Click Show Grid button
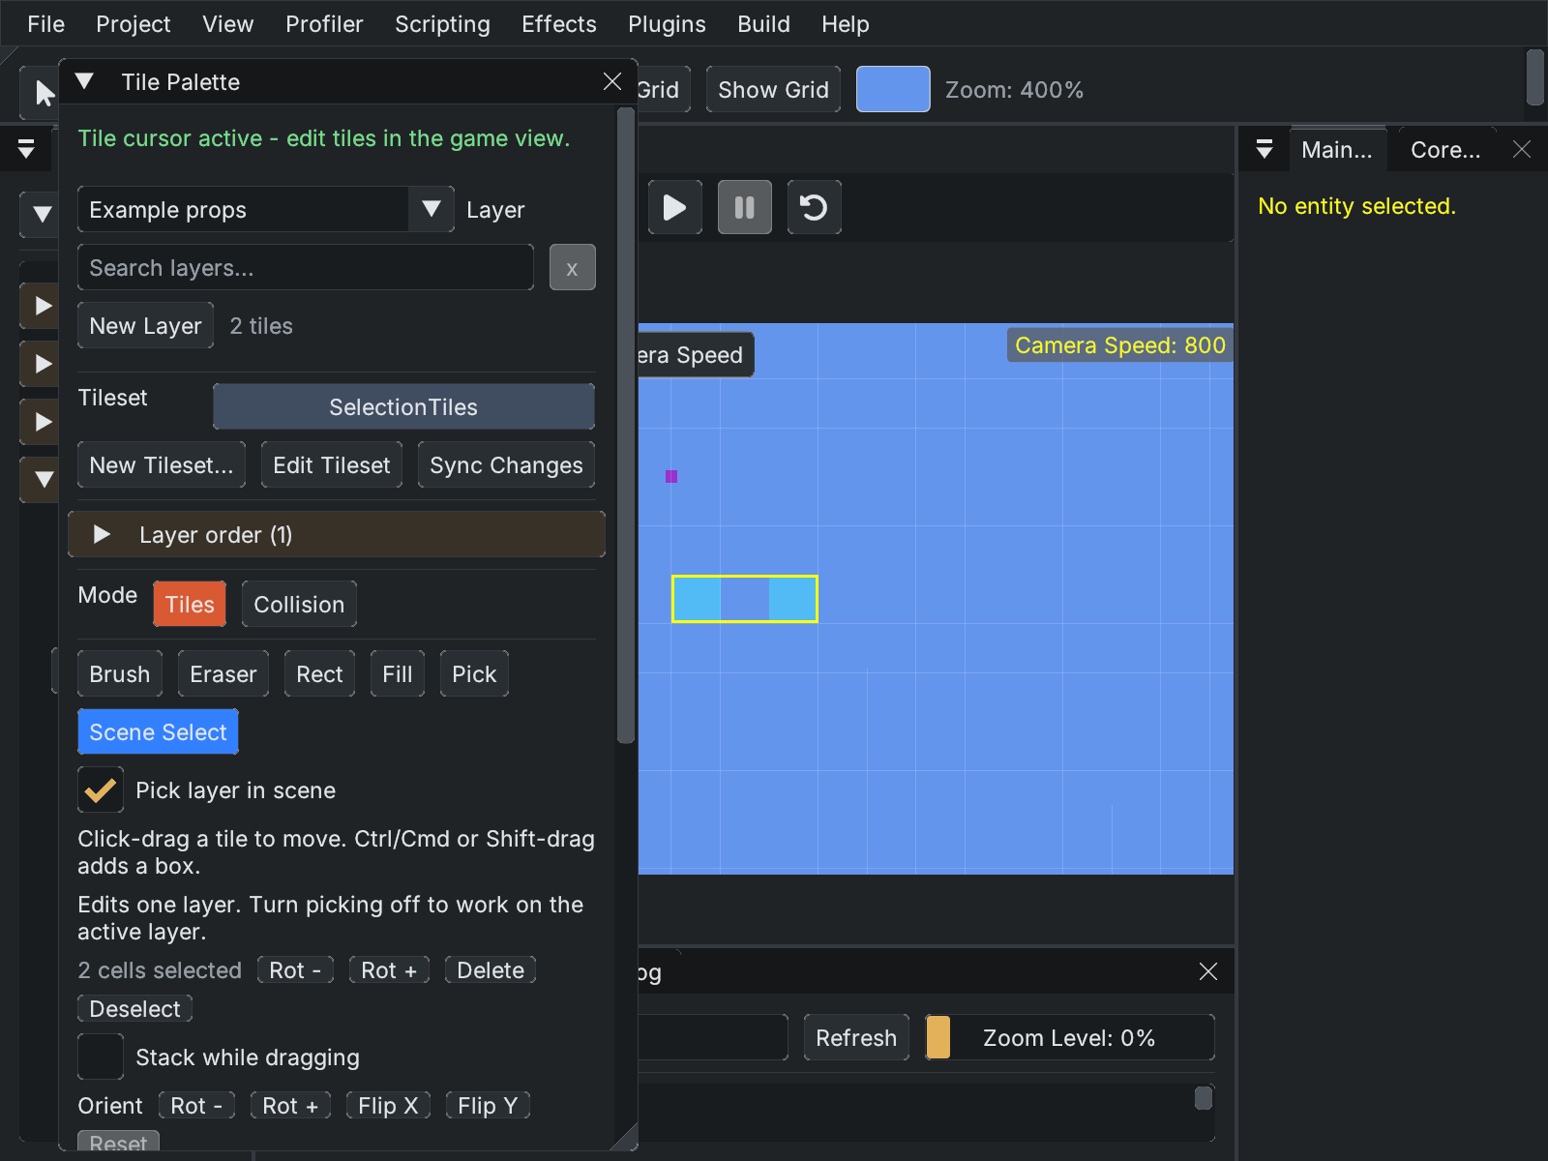This screenshot has width=1548, height=1161. [x=773, y=90]
